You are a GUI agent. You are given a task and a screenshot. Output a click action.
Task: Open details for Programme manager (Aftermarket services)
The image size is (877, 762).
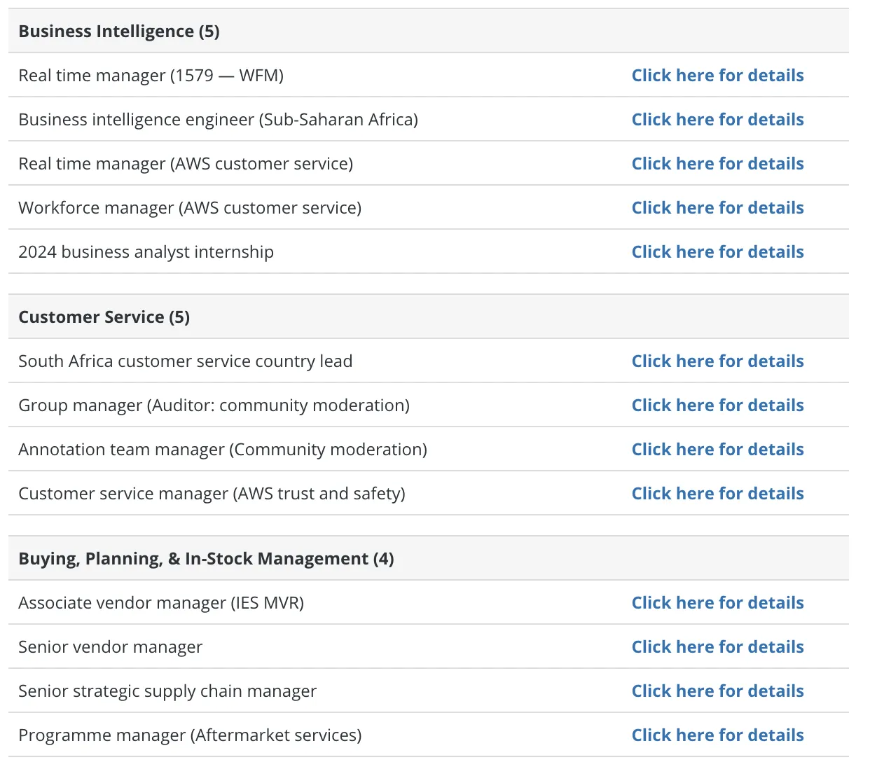click(x=717, y=735)
